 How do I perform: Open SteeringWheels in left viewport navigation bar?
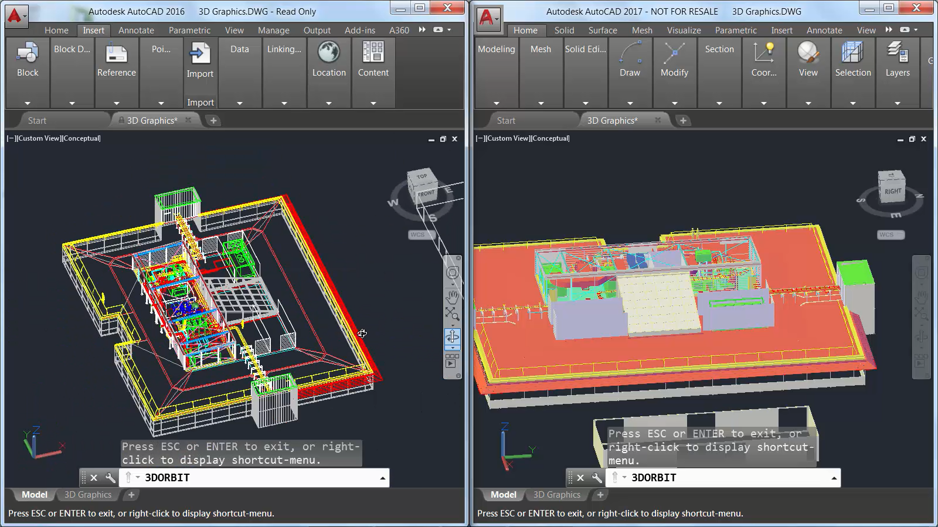[x=453, y=273]
